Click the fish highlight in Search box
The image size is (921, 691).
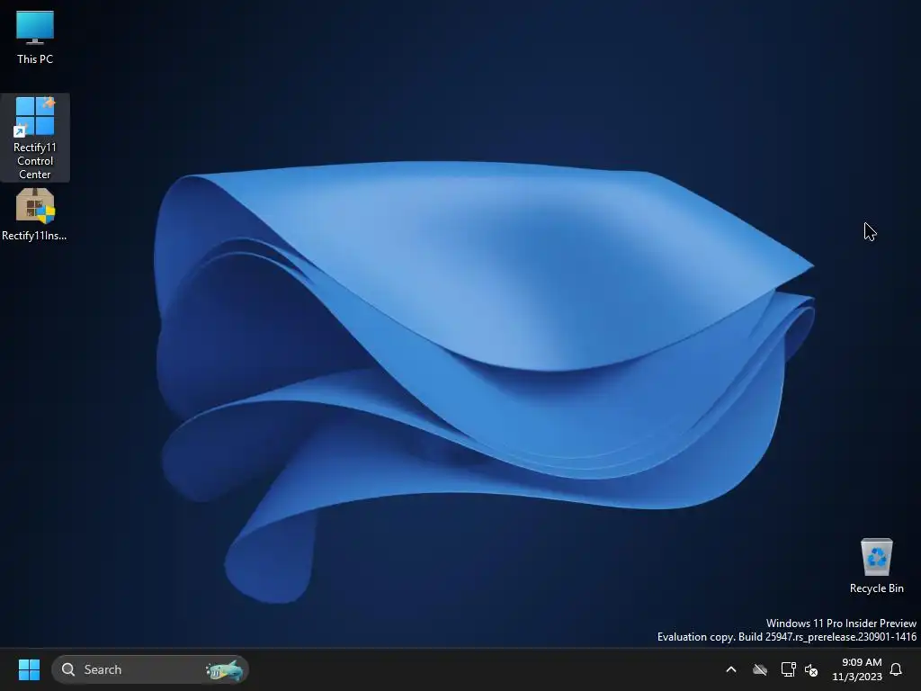pos(224,669)
